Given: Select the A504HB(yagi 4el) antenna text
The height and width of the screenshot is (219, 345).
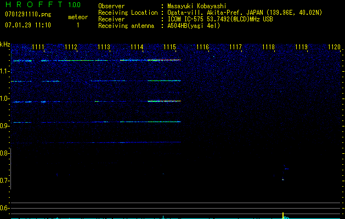Looking at the screenshot, I should 194,26.
